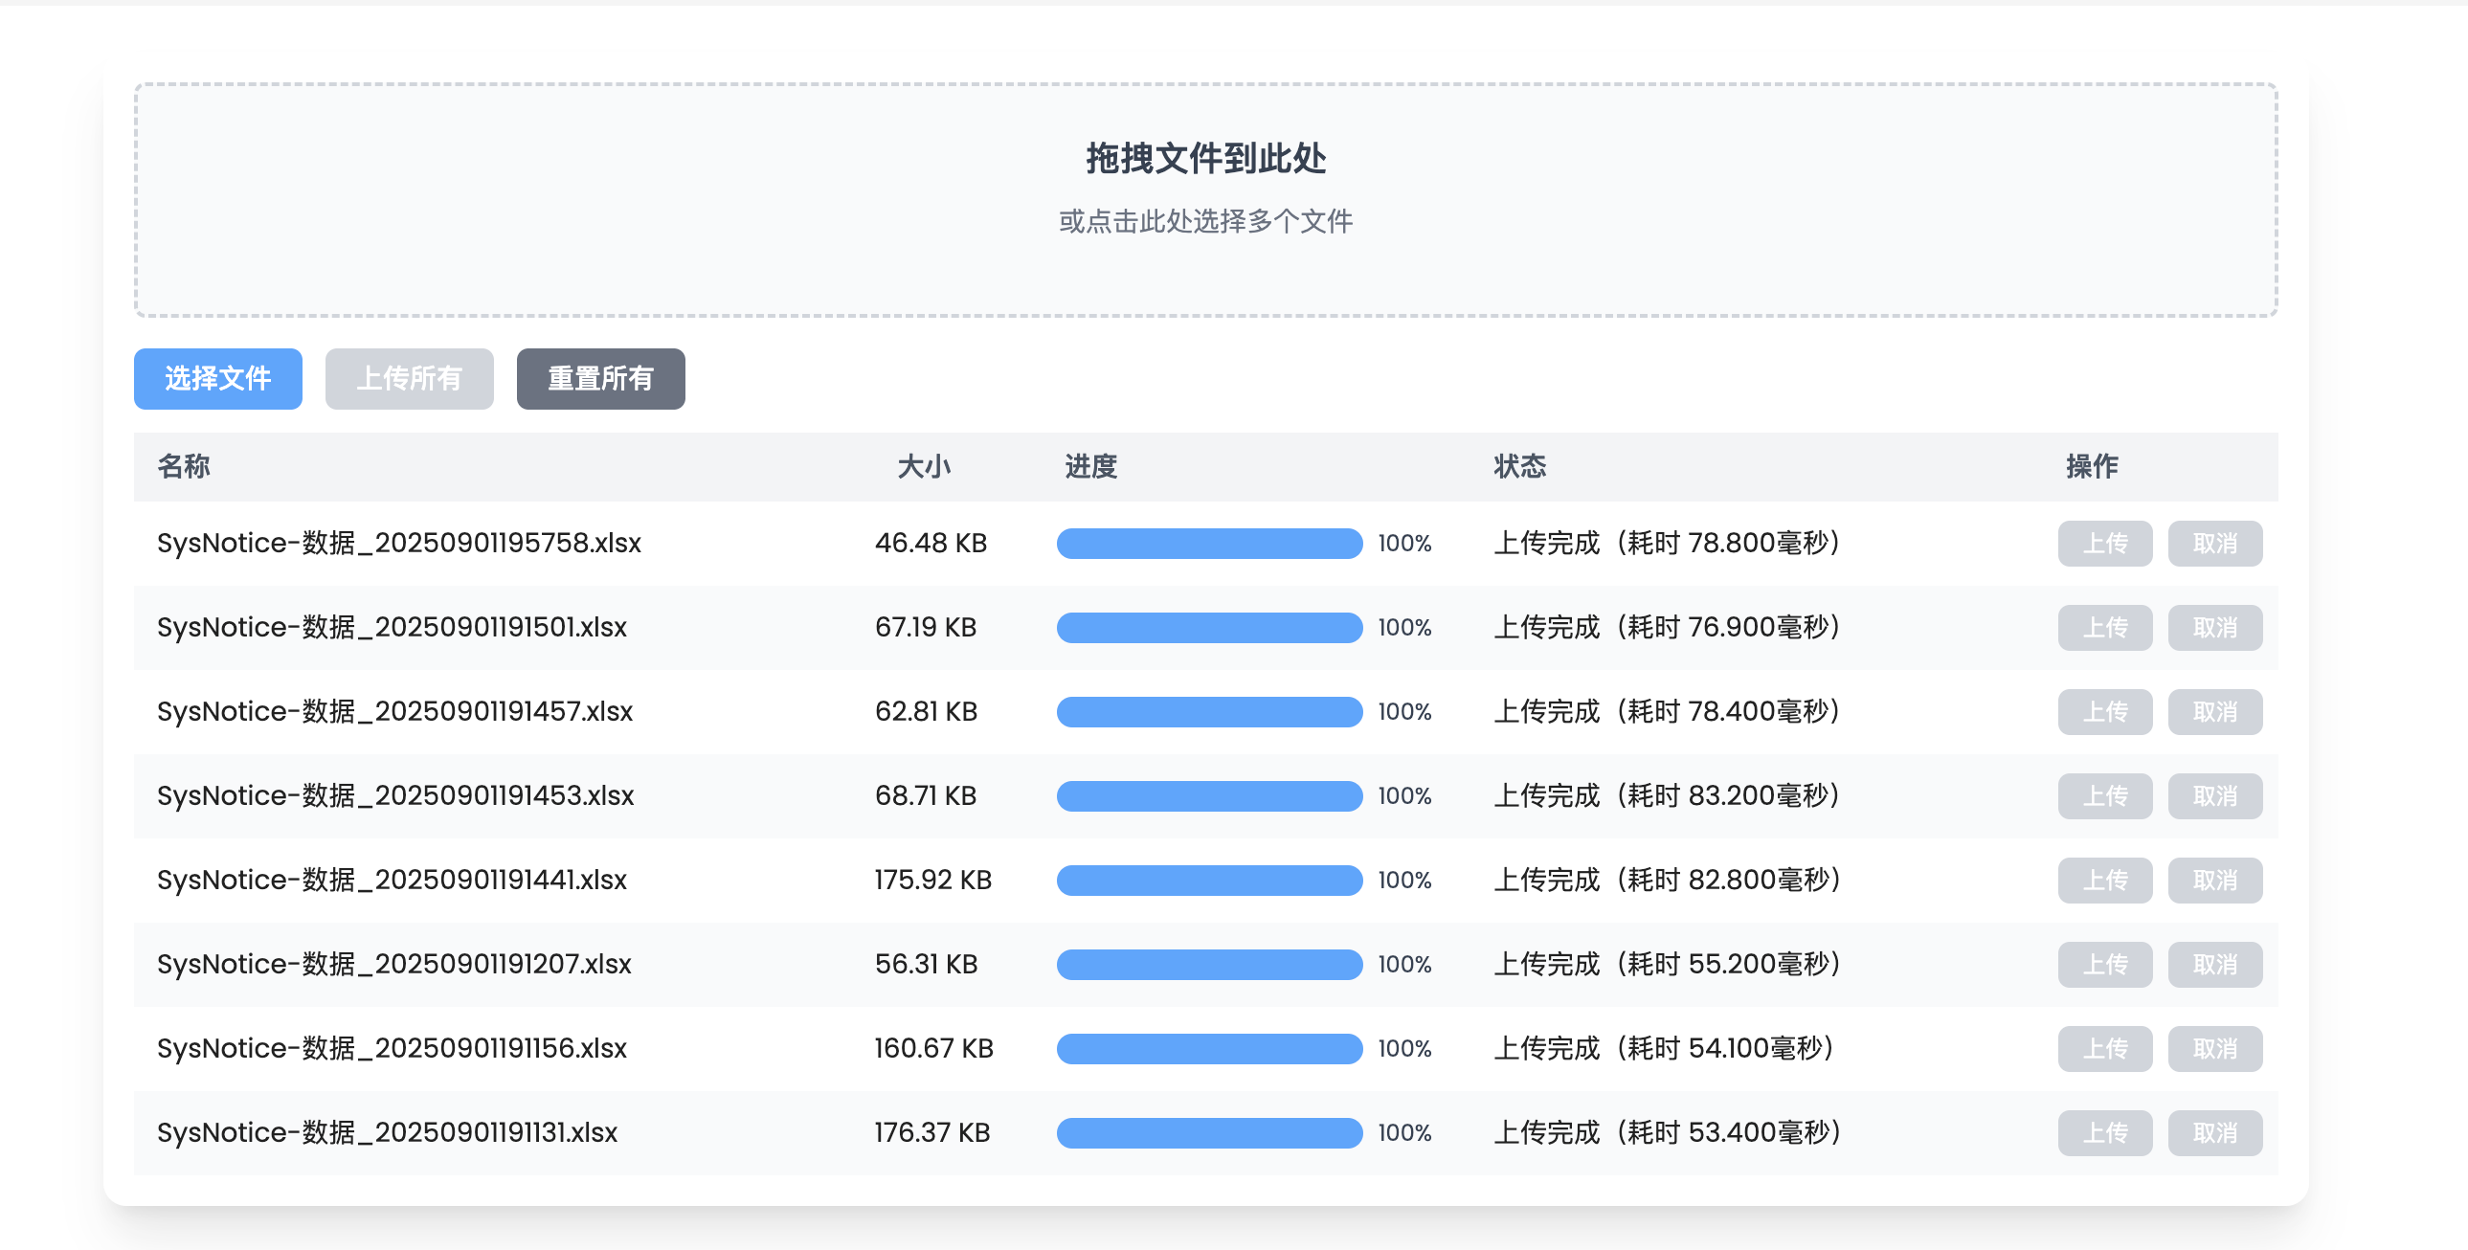Click the progress bar of the 46.48 KB file
The width and height of the screenshot is (2468, 1250).
(1208, 543)
